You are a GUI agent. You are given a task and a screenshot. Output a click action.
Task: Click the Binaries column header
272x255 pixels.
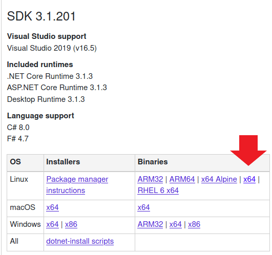click(x=153, y=162)
